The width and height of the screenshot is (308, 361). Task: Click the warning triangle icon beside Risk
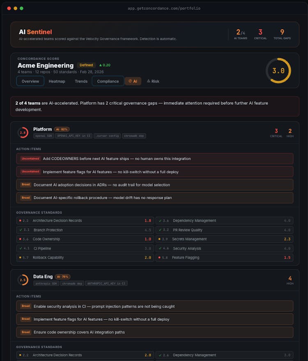click(x=149, y=81)
